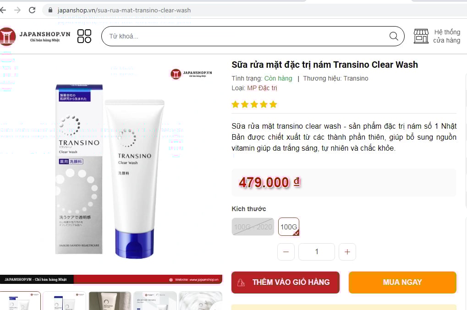Click Thêm vào giỏ hàng button
The image size is (467, 310).
[x=286, y=283]
